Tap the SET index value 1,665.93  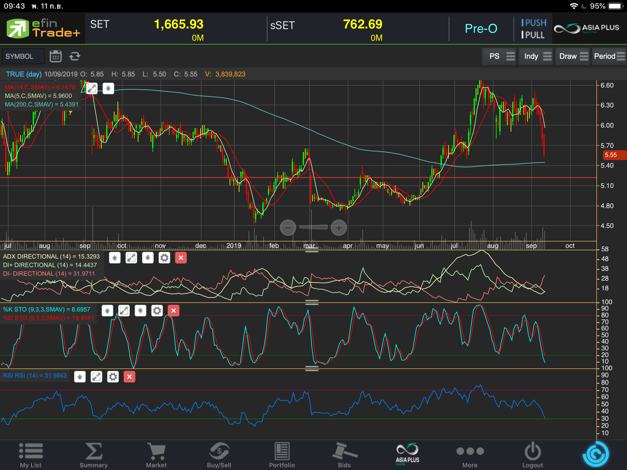[179, 24]
